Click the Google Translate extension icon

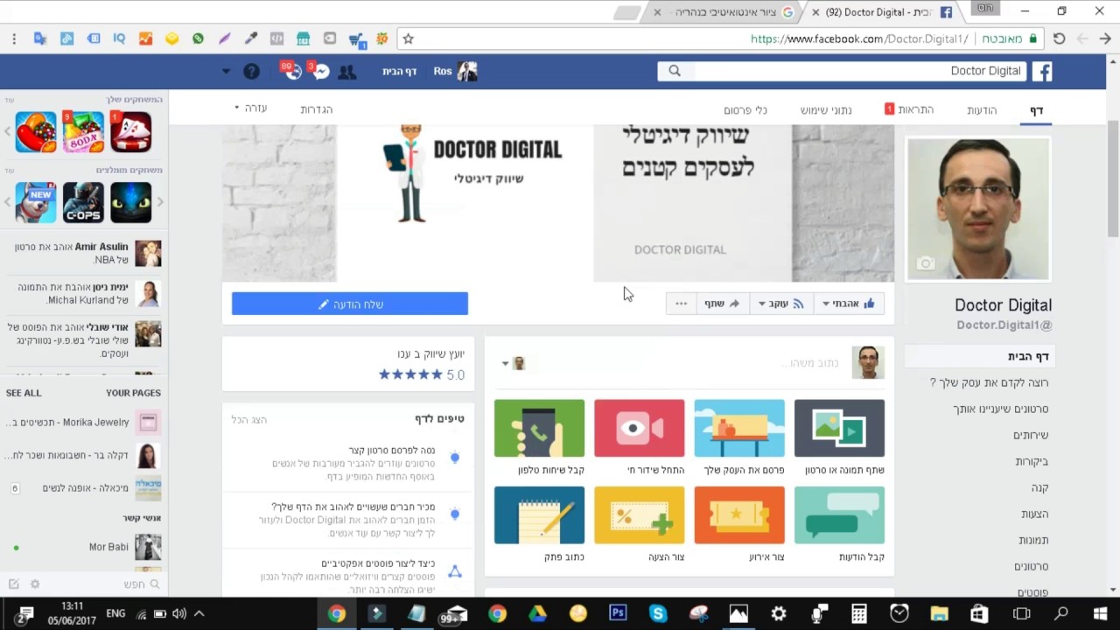[x=40, y=38]
